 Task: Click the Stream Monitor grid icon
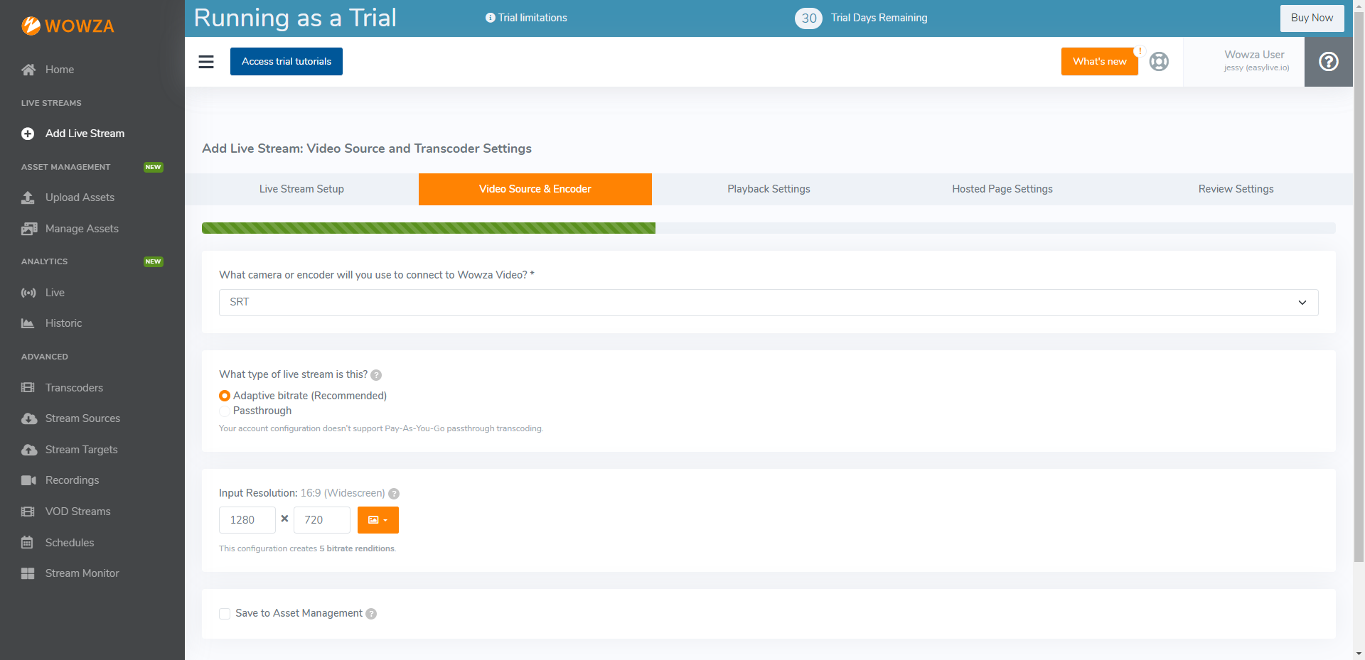point(28,573)
